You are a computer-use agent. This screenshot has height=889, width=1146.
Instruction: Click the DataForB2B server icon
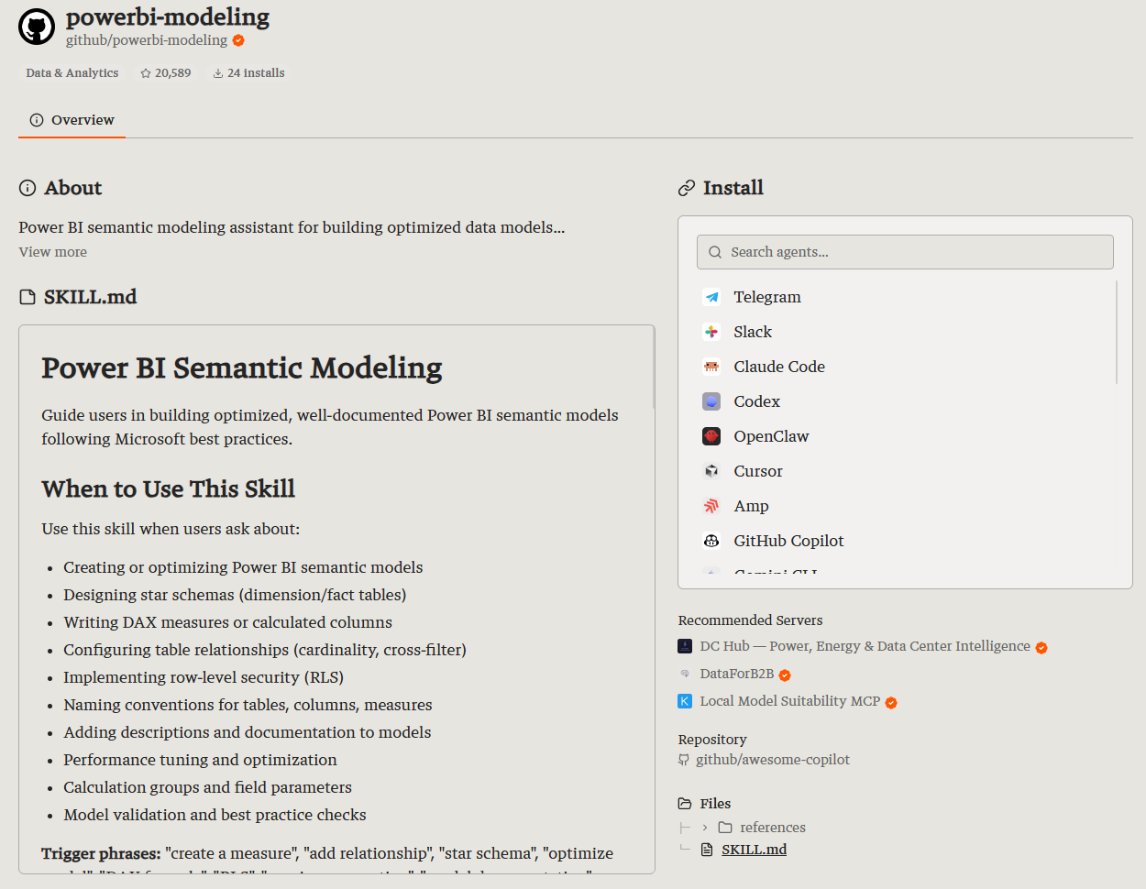[x=685, y=674]
